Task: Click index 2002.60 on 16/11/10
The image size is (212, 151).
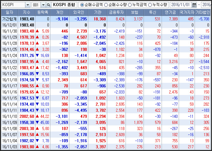Action: [27, 116]
